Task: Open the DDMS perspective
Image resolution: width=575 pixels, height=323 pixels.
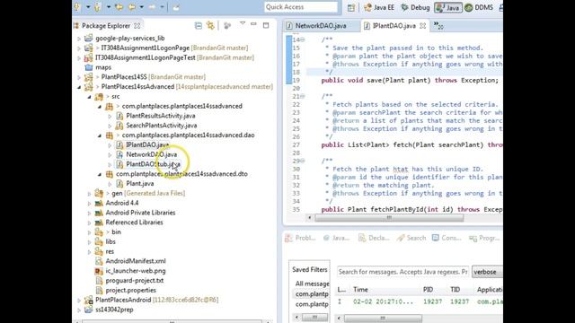Action: point(479,7)
